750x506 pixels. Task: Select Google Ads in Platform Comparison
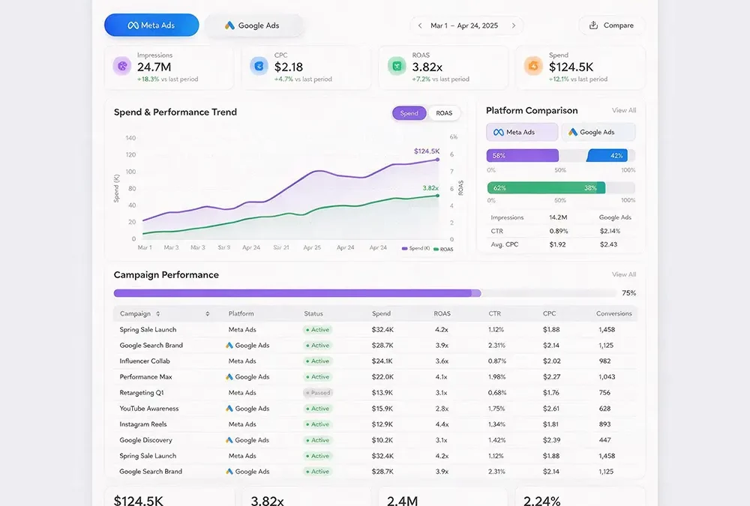(x=598, y=132)
